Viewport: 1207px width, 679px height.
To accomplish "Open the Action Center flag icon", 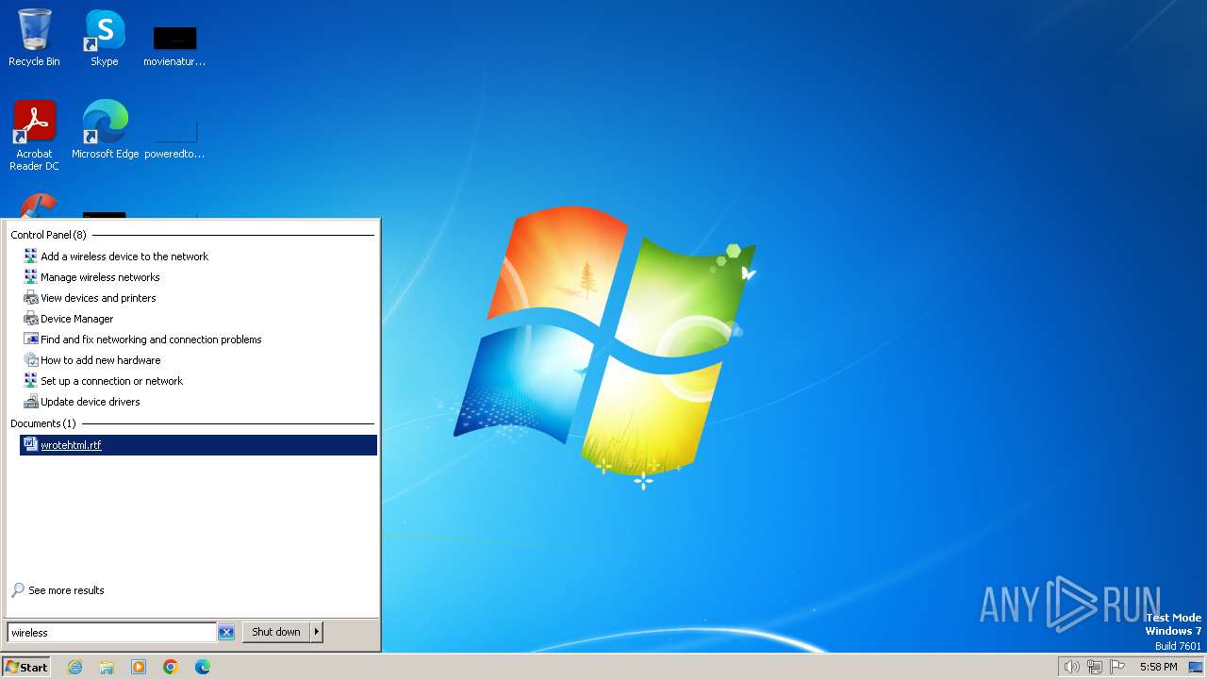I will tap(1118, 667).
